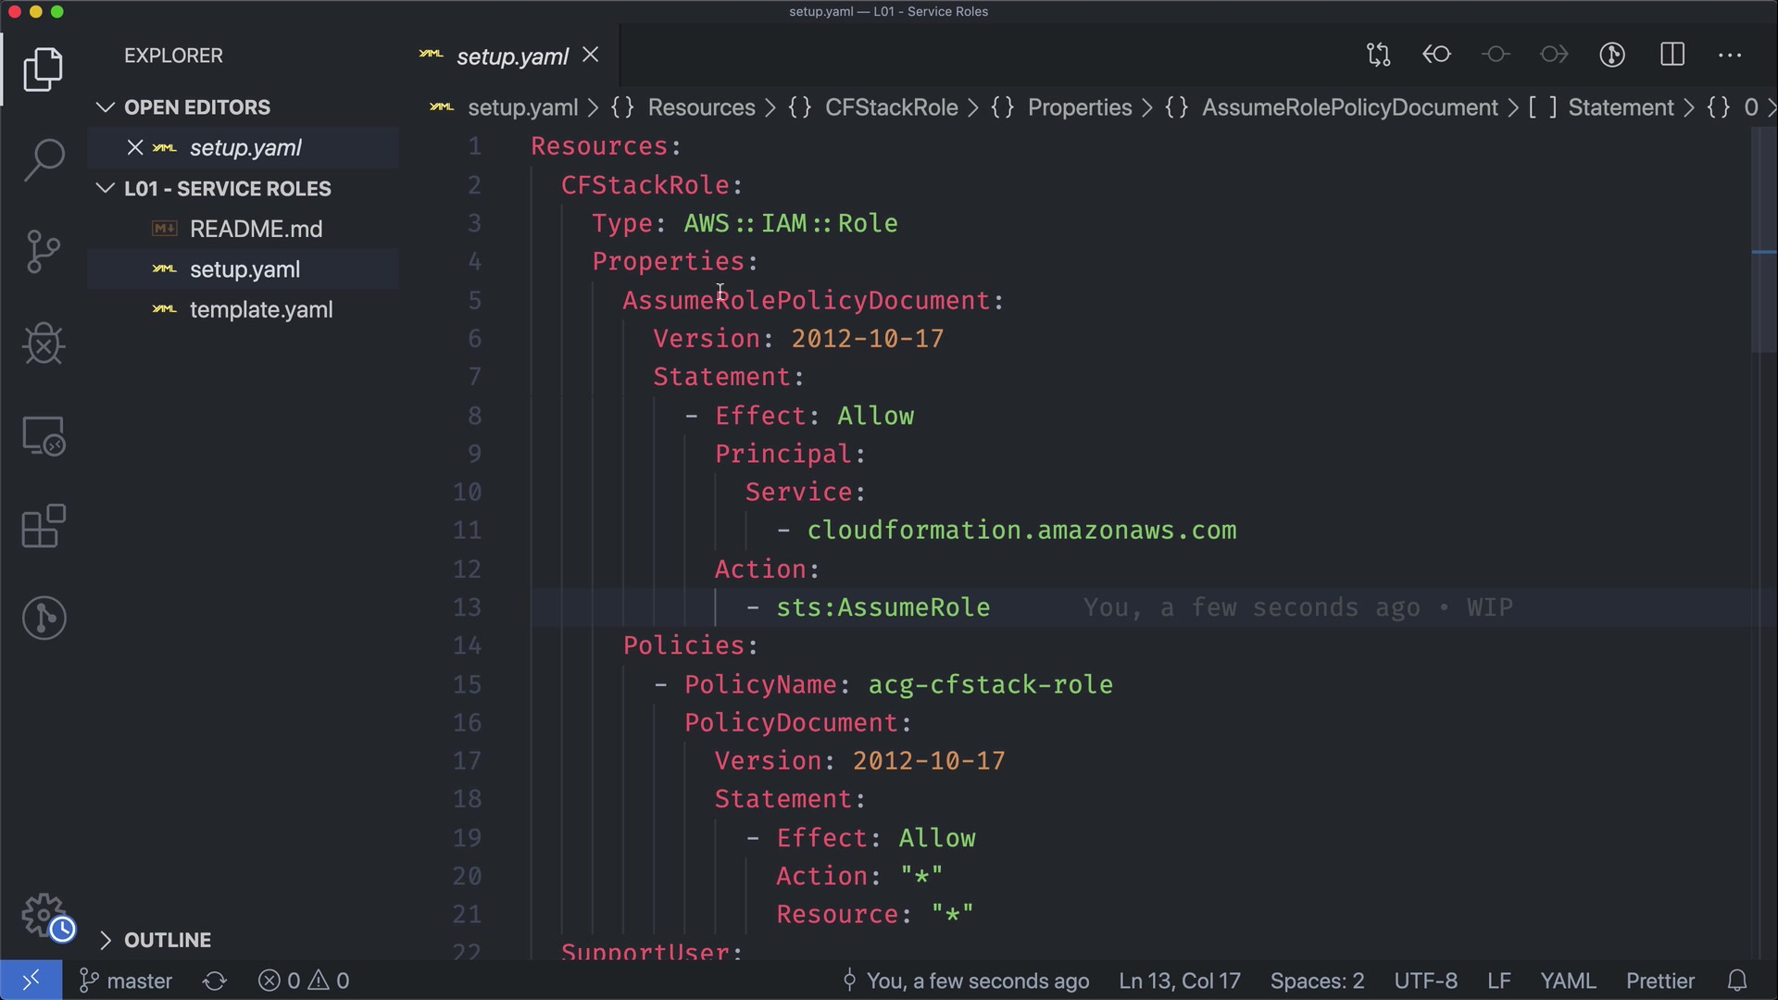Open template.yaml in the file tree
This screenshot has height=1000, width=1778.
tap(261, 310)
